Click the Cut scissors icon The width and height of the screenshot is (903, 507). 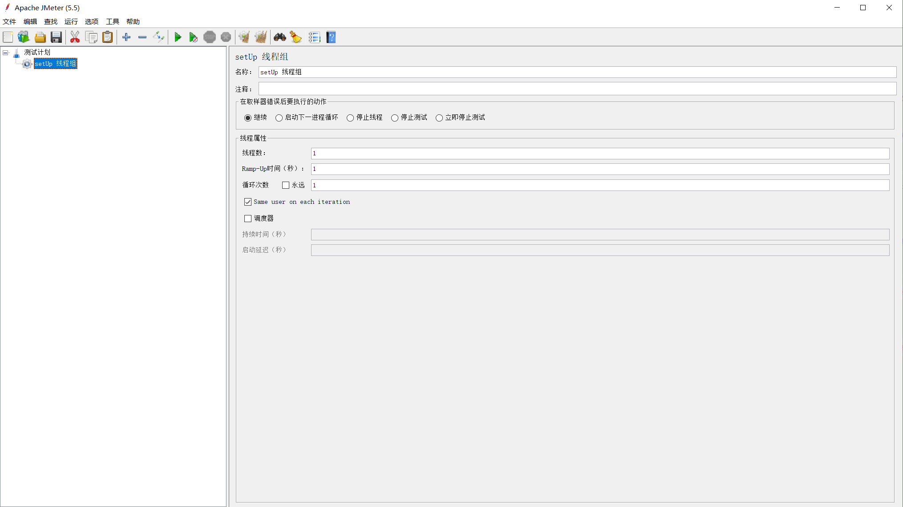click(x=75, y=37)
